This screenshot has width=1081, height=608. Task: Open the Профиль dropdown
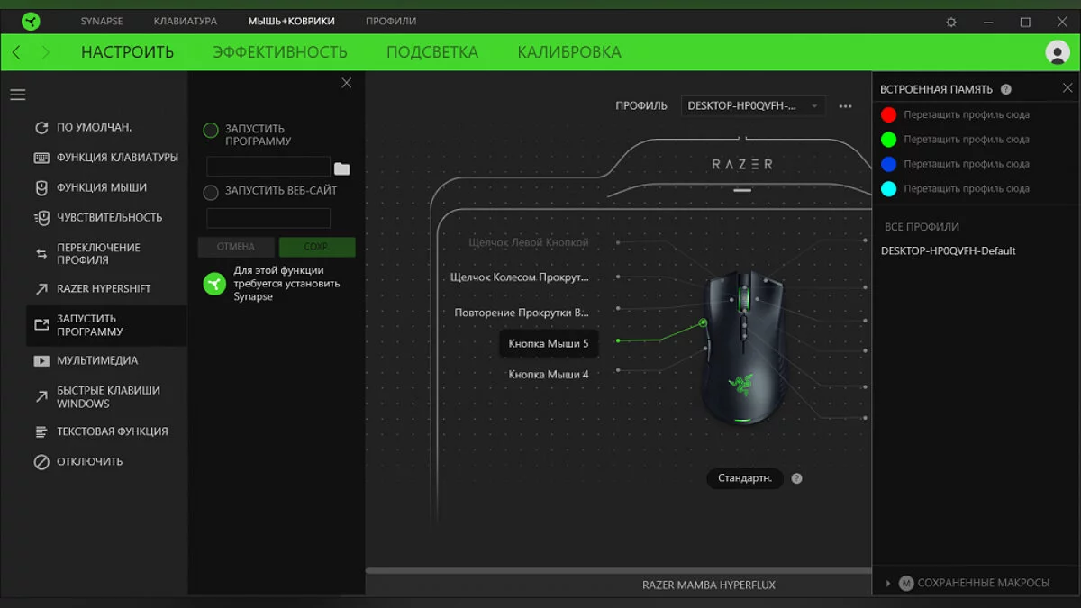coord(753,106)
